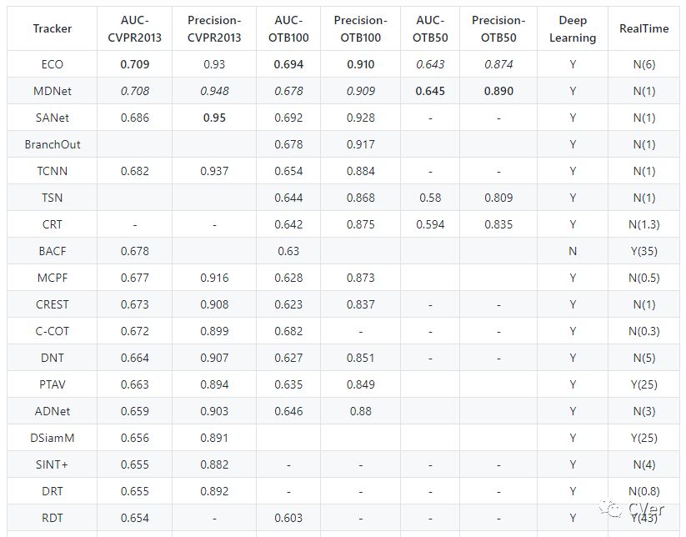Click the DSiamM tracker name
The image size is (686, 537).
52,438
